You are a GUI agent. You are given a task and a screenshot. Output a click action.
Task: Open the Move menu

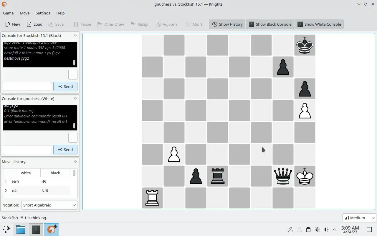point(25,13)
